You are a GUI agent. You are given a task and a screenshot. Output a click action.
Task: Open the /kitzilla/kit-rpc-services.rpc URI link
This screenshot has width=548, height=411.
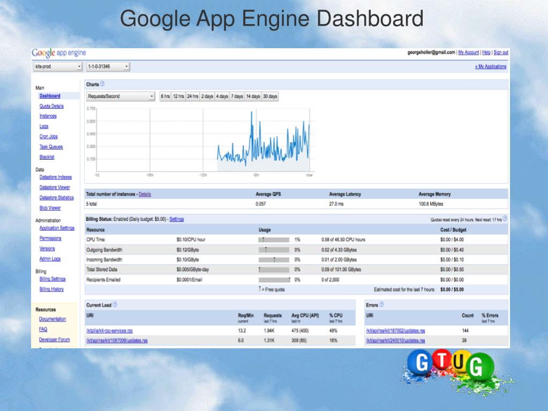click(x=109, y=331)
